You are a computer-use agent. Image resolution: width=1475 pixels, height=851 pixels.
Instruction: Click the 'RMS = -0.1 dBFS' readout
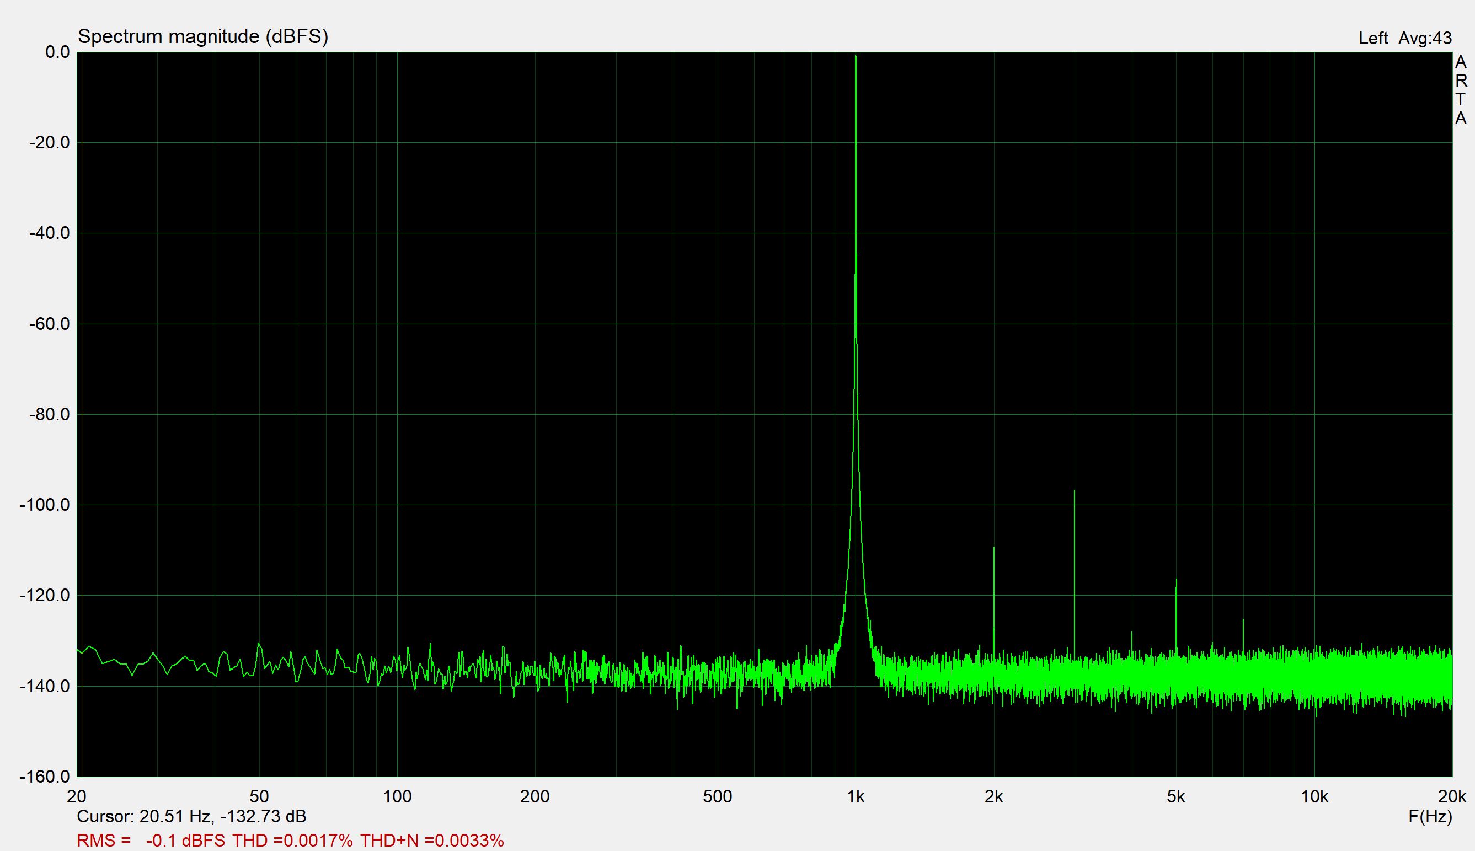(x=151, y=841)
